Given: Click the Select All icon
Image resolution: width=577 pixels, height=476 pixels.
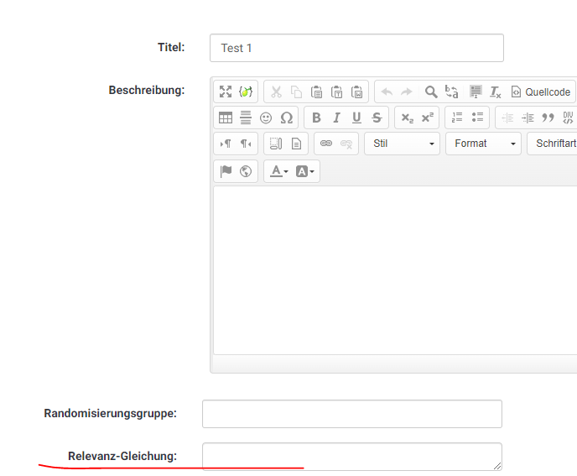Looking at the screenshot, I should coord(476,92).
